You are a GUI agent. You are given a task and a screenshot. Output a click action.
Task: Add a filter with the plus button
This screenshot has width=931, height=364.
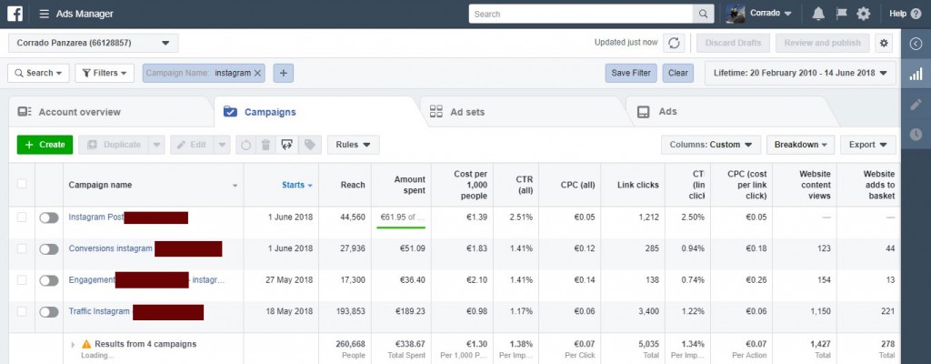(284, 73)
